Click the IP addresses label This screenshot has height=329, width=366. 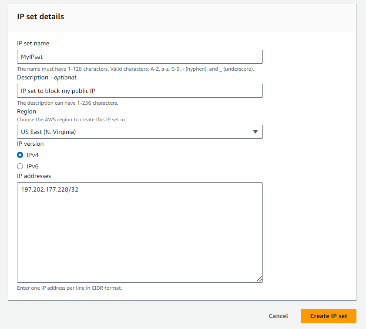click(x=34, y=176)
